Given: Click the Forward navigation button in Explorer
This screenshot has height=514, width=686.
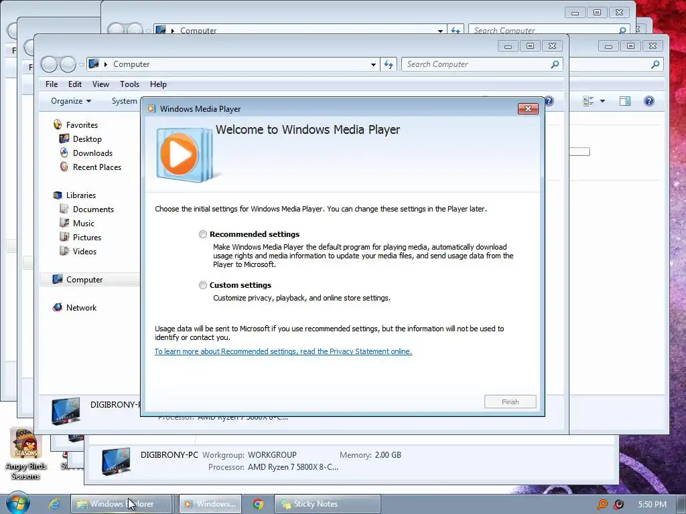Looking at the screenshot, I should pos(68,65).
